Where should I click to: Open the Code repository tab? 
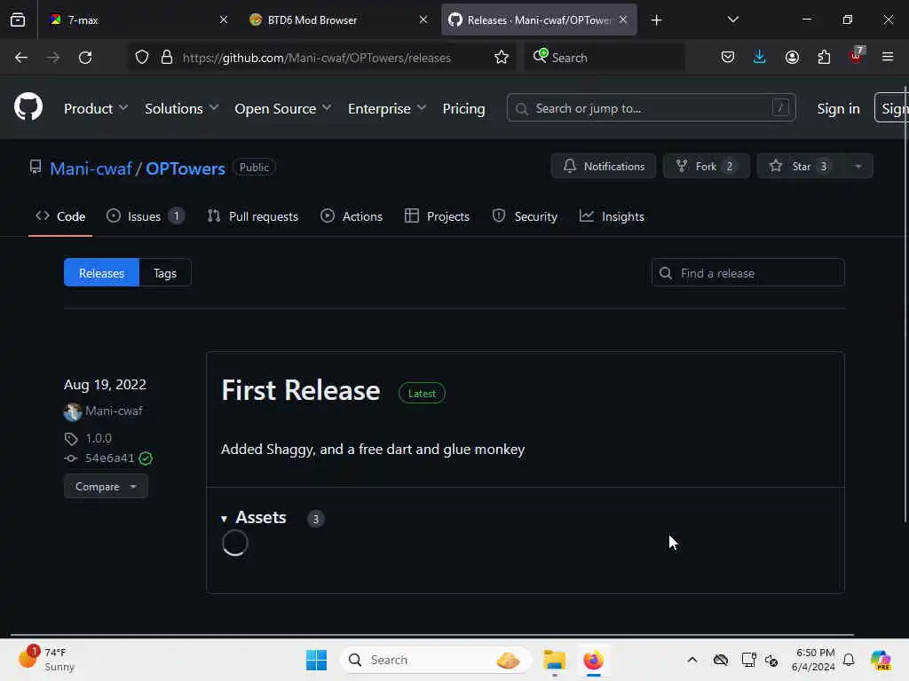click(x=60, y=216)
